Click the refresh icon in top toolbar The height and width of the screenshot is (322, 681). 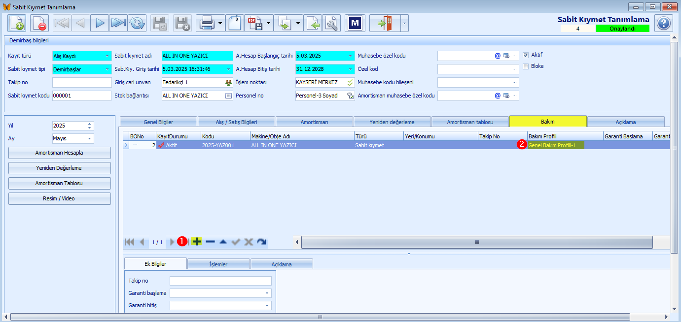(137, 23)
